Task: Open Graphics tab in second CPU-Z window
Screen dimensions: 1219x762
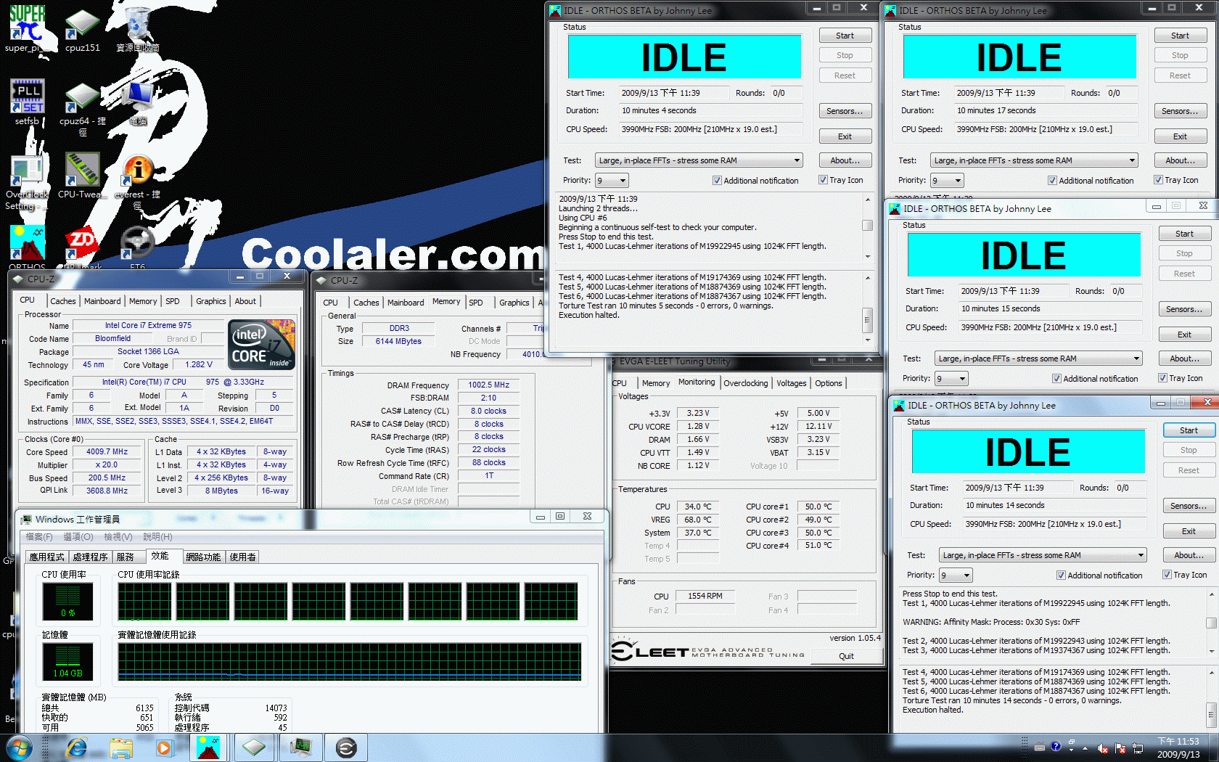Action: coord(514,303)
